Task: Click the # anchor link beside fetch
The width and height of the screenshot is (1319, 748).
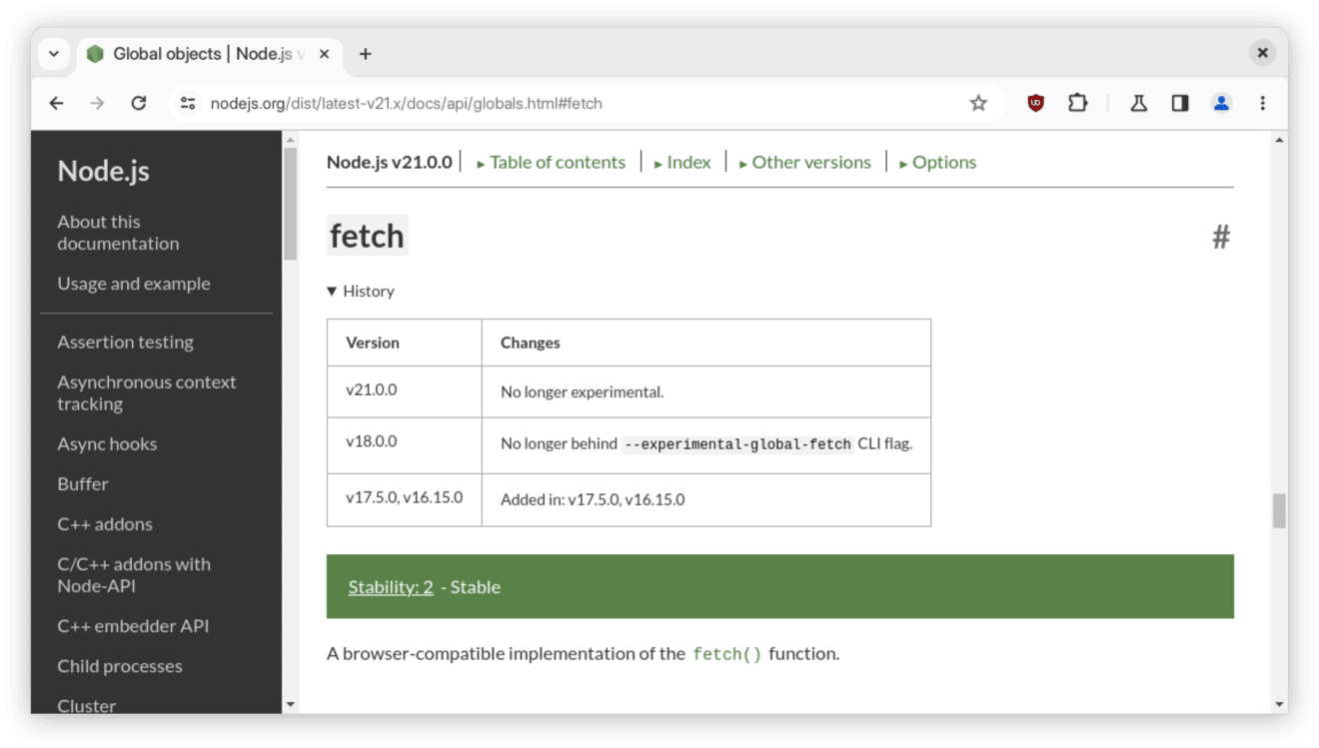Action: (1220, 237)
